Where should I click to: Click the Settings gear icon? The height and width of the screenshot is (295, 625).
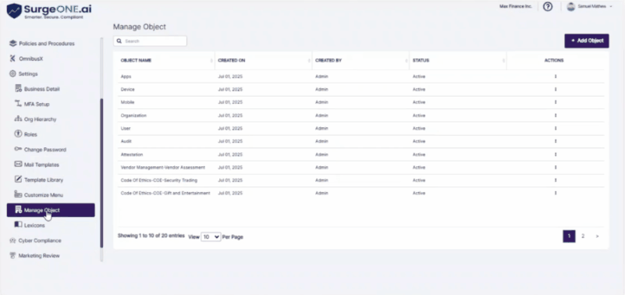point(12,73)
